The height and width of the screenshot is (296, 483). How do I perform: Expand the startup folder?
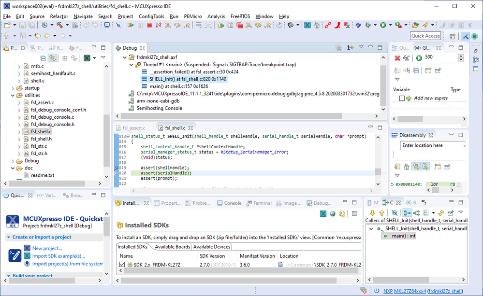click(13, 88)
